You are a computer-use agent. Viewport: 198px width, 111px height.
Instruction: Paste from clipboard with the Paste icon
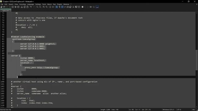[x=28, y=7]
